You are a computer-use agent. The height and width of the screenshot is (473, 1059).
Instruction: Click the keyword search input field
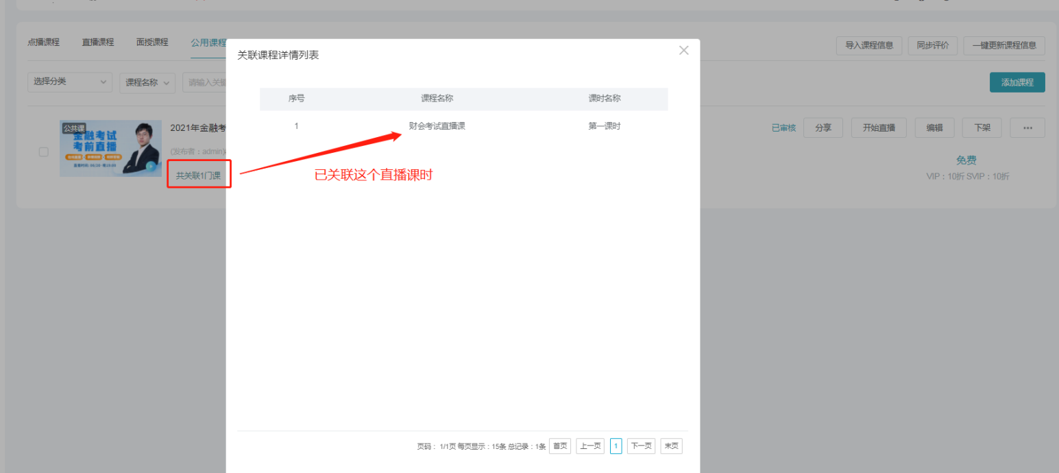[206, 83]
